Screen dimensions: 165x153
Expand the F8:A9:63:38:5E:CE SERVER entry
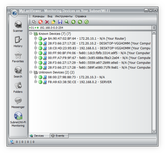click(x=36, y=82)
